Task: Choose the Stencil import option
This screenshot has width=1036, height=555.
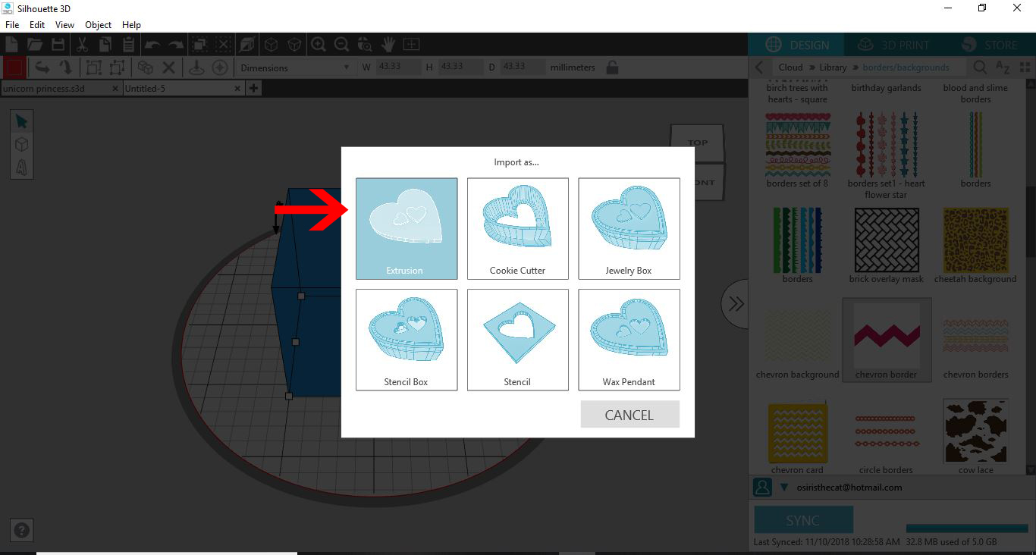Action: pos(518,340)
